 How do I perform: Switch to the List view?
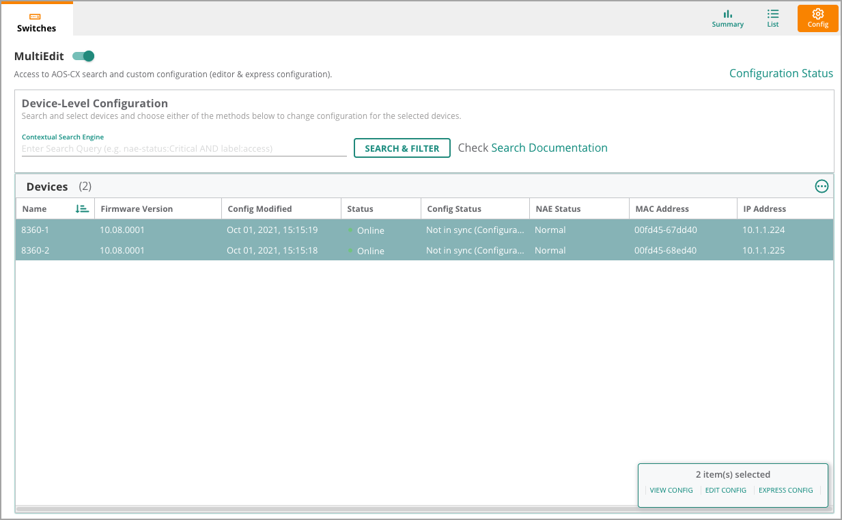click(772, 18)
